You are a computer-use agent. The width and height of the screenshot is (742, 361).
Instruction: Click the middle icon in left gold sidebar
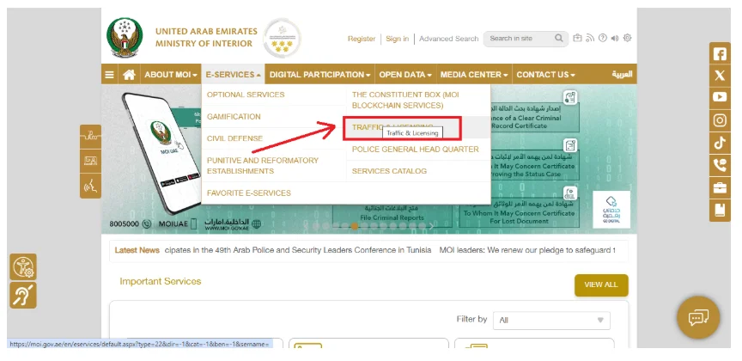pos(90,161)
